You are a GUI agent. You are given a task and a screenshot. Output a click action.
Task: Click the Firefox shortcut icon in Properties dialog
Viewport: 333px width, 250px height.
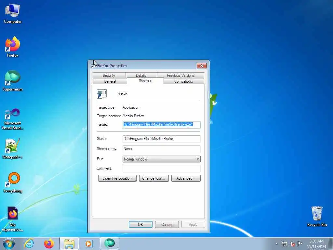[102, 94]
